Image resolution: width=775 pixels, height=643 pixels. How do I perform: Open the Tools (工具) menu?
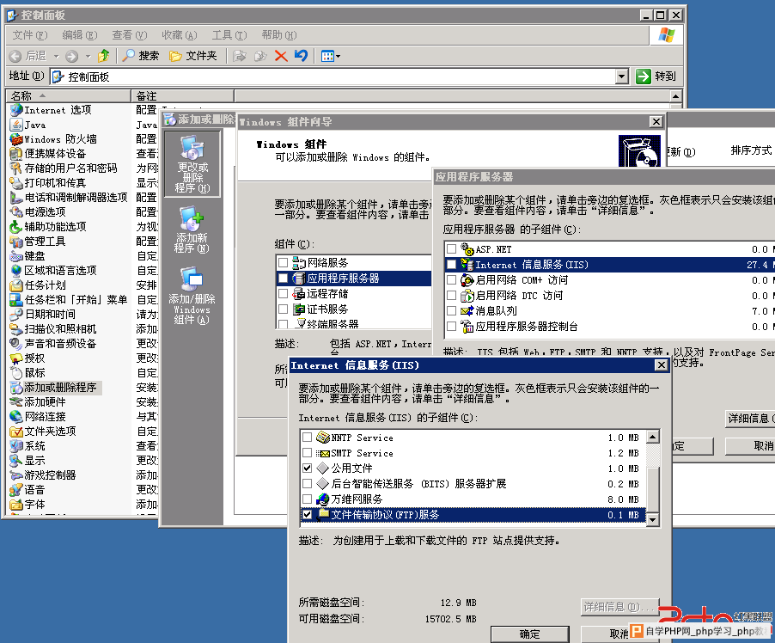click(x=229, y=35)
